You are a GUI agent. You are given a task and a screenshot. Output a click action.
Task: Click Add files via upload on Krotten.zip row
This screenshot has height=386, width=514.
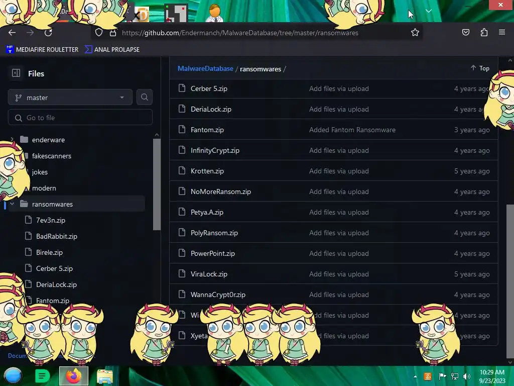(x=339, y=171)
